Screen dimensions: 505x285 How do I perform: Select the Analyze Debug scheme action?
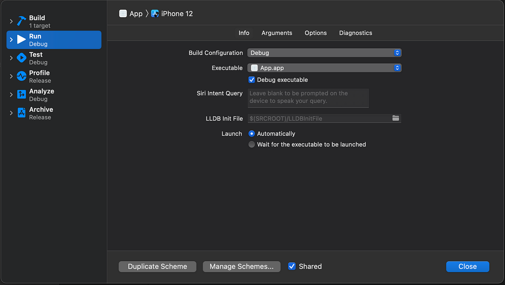54,95
